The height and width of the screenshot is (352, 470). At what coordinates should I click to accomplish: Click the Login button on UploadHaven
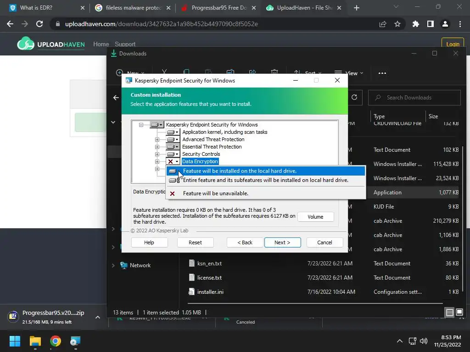pos(452,44)
